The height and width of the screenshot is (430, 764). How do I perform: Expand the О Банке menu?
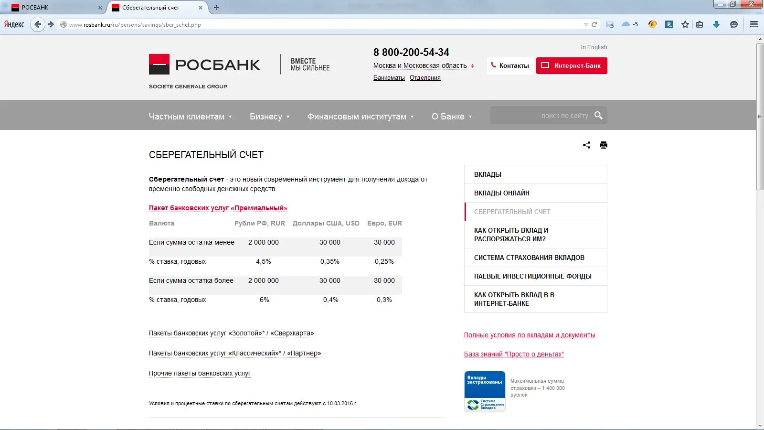coord(452,117)
